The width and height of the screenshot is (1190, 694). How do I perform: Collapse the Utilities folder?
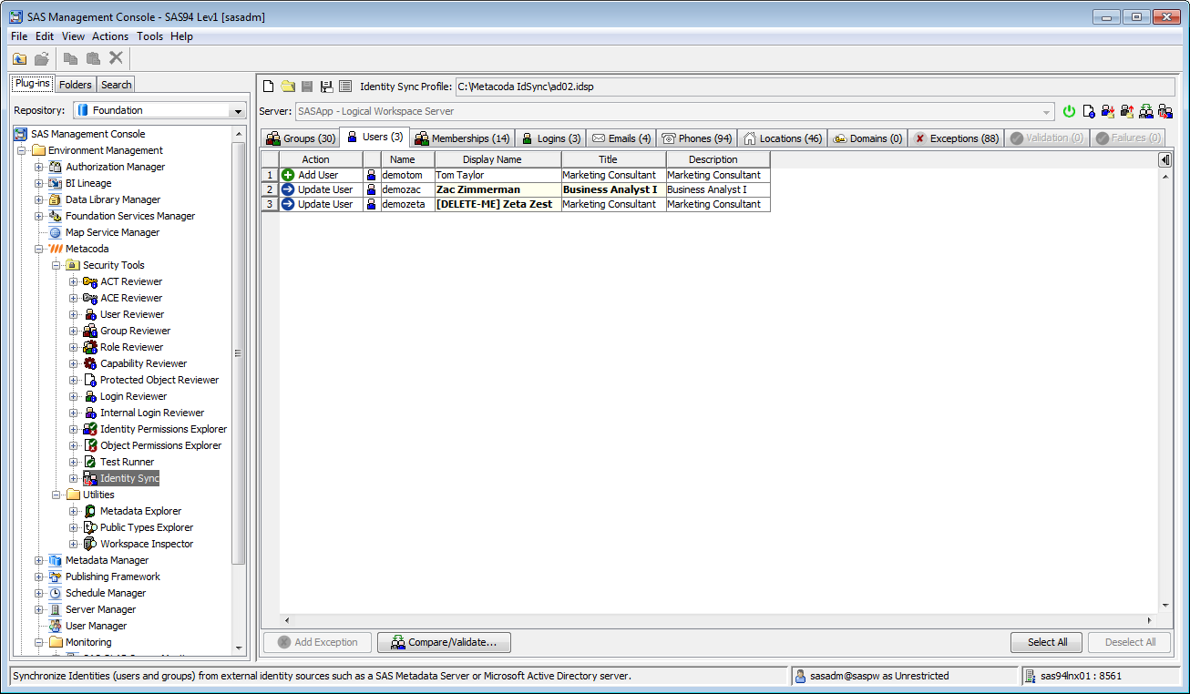pos(56,495)
